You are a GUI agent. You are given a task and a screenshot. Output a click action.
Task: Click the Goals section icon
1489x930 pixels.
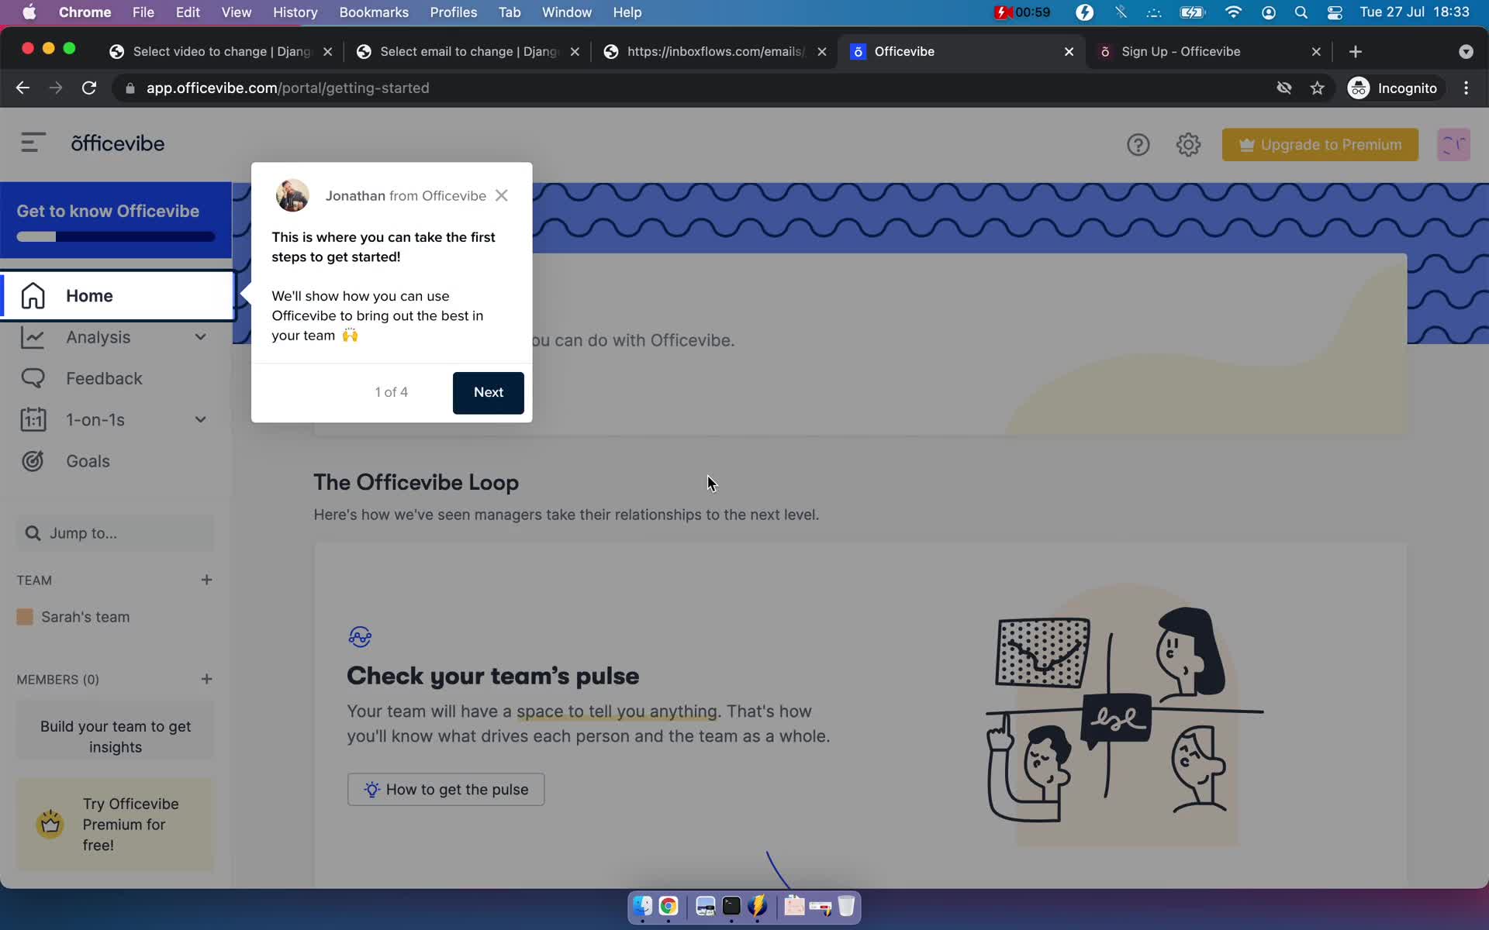[33, 460]
